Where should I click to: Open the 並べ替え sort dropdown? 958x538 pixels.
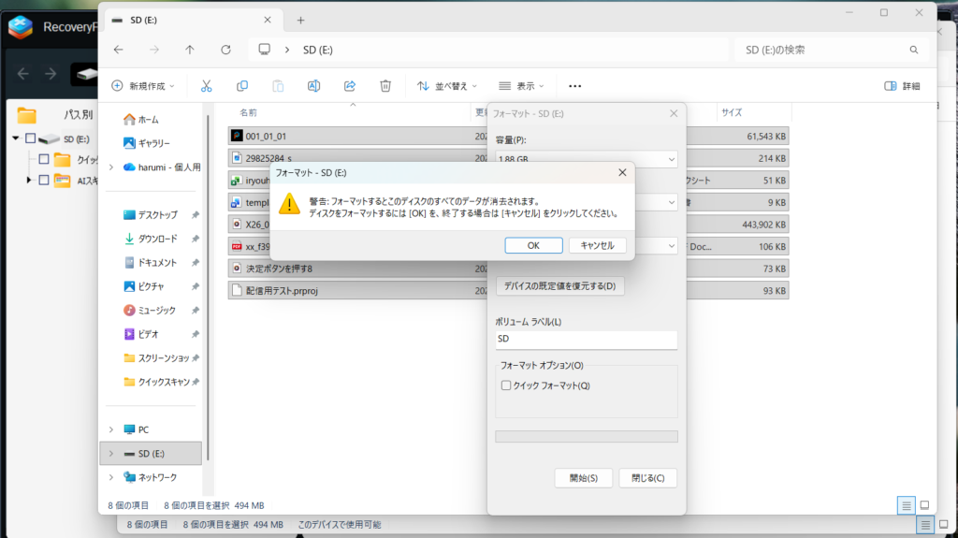pyautogui.click(x=447, y=86)
